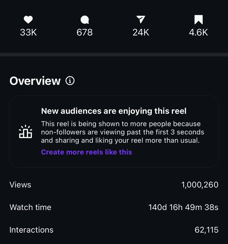Tap 'New audiences are enjoying this reel' title

coord(114,111)
